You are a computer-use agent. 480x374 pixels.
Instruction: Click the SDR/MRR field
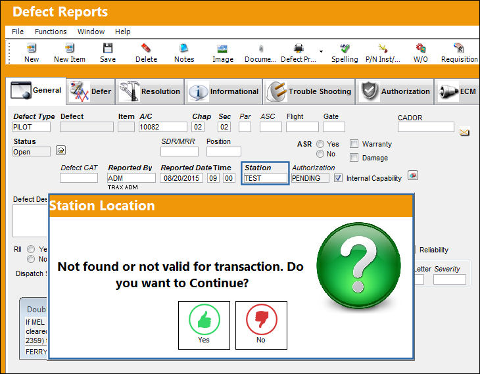click(180, 151)
